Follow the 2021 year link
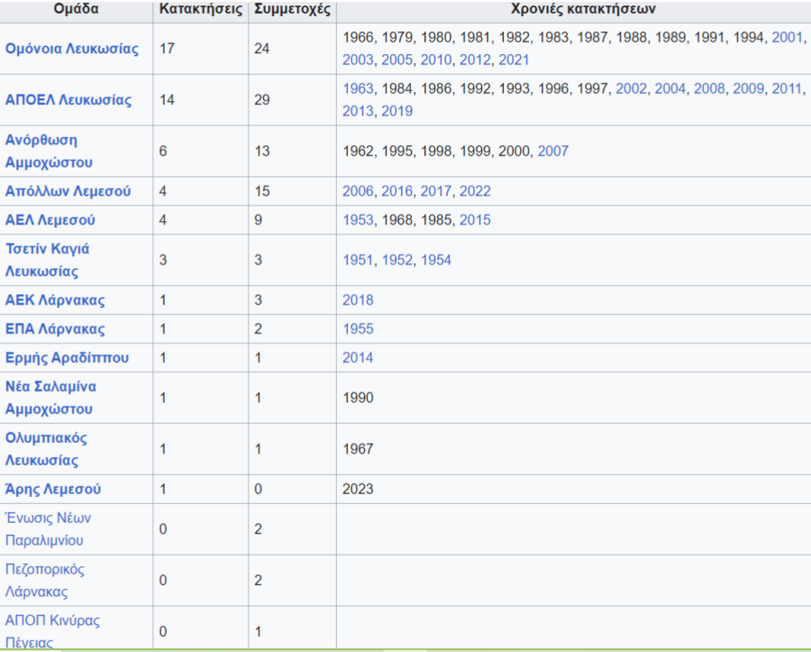This screenshot has width=811, height=652. click(x=514, y=60)
